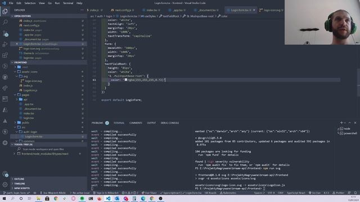Click the Visual Studio Code taskbar icon
Viewport: 360px width, 202px height.
click(x=108, y=199)
